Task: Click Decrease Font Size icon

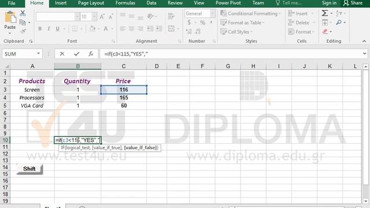Action: [111, 17]
